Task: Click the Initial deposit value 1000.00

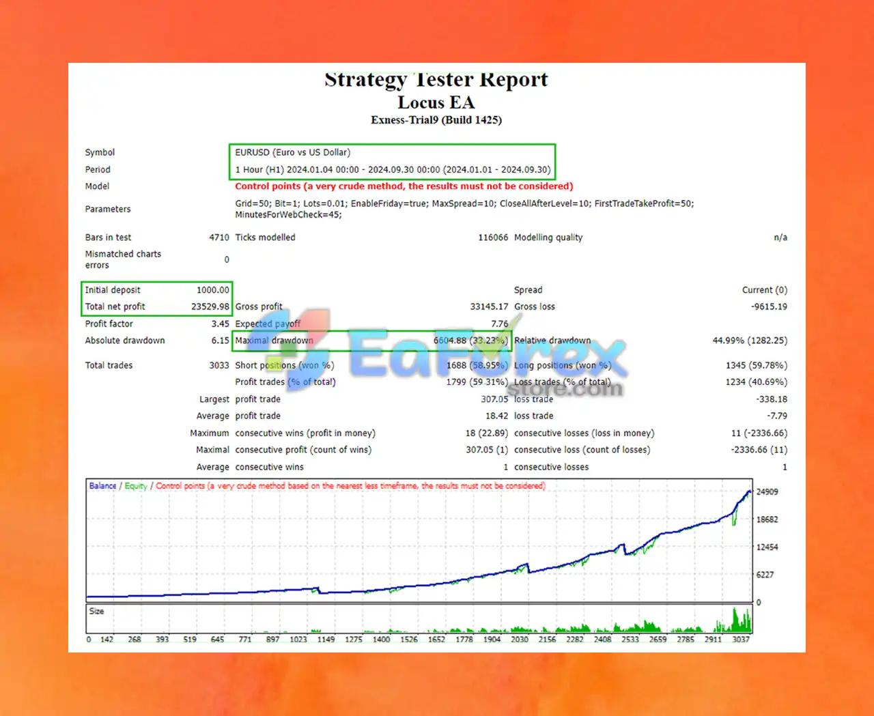Action: 213,290
